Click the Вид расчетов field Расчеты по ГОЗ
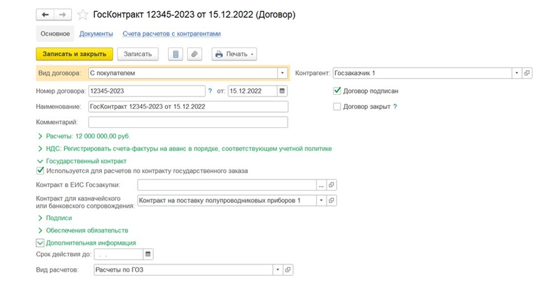 [183, 270]
